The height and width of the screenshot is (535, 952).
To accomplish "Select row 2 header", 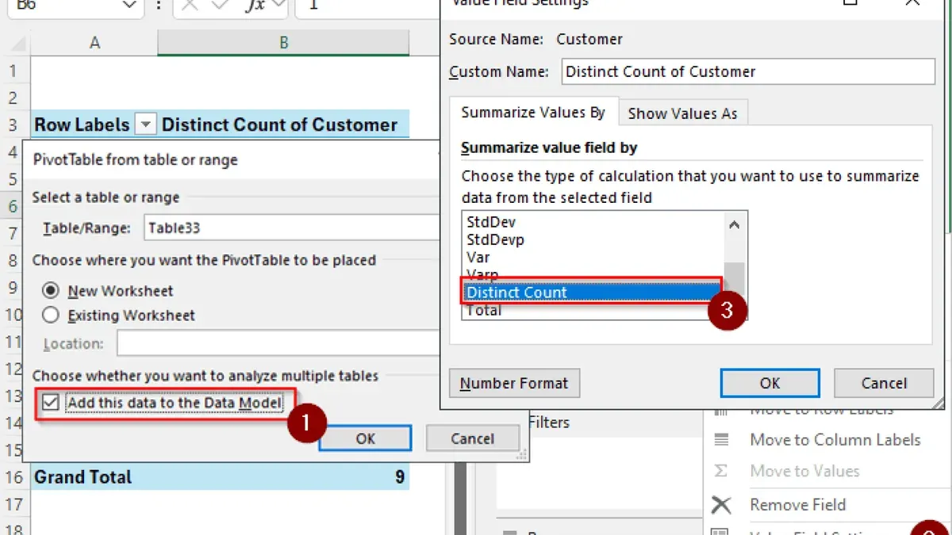I will pyautogui.click(x=13, y=98).
